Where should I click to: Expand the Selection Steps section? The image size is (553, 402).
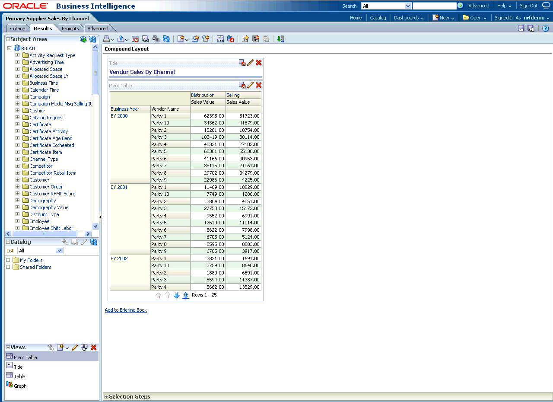[x=106, y=397]
